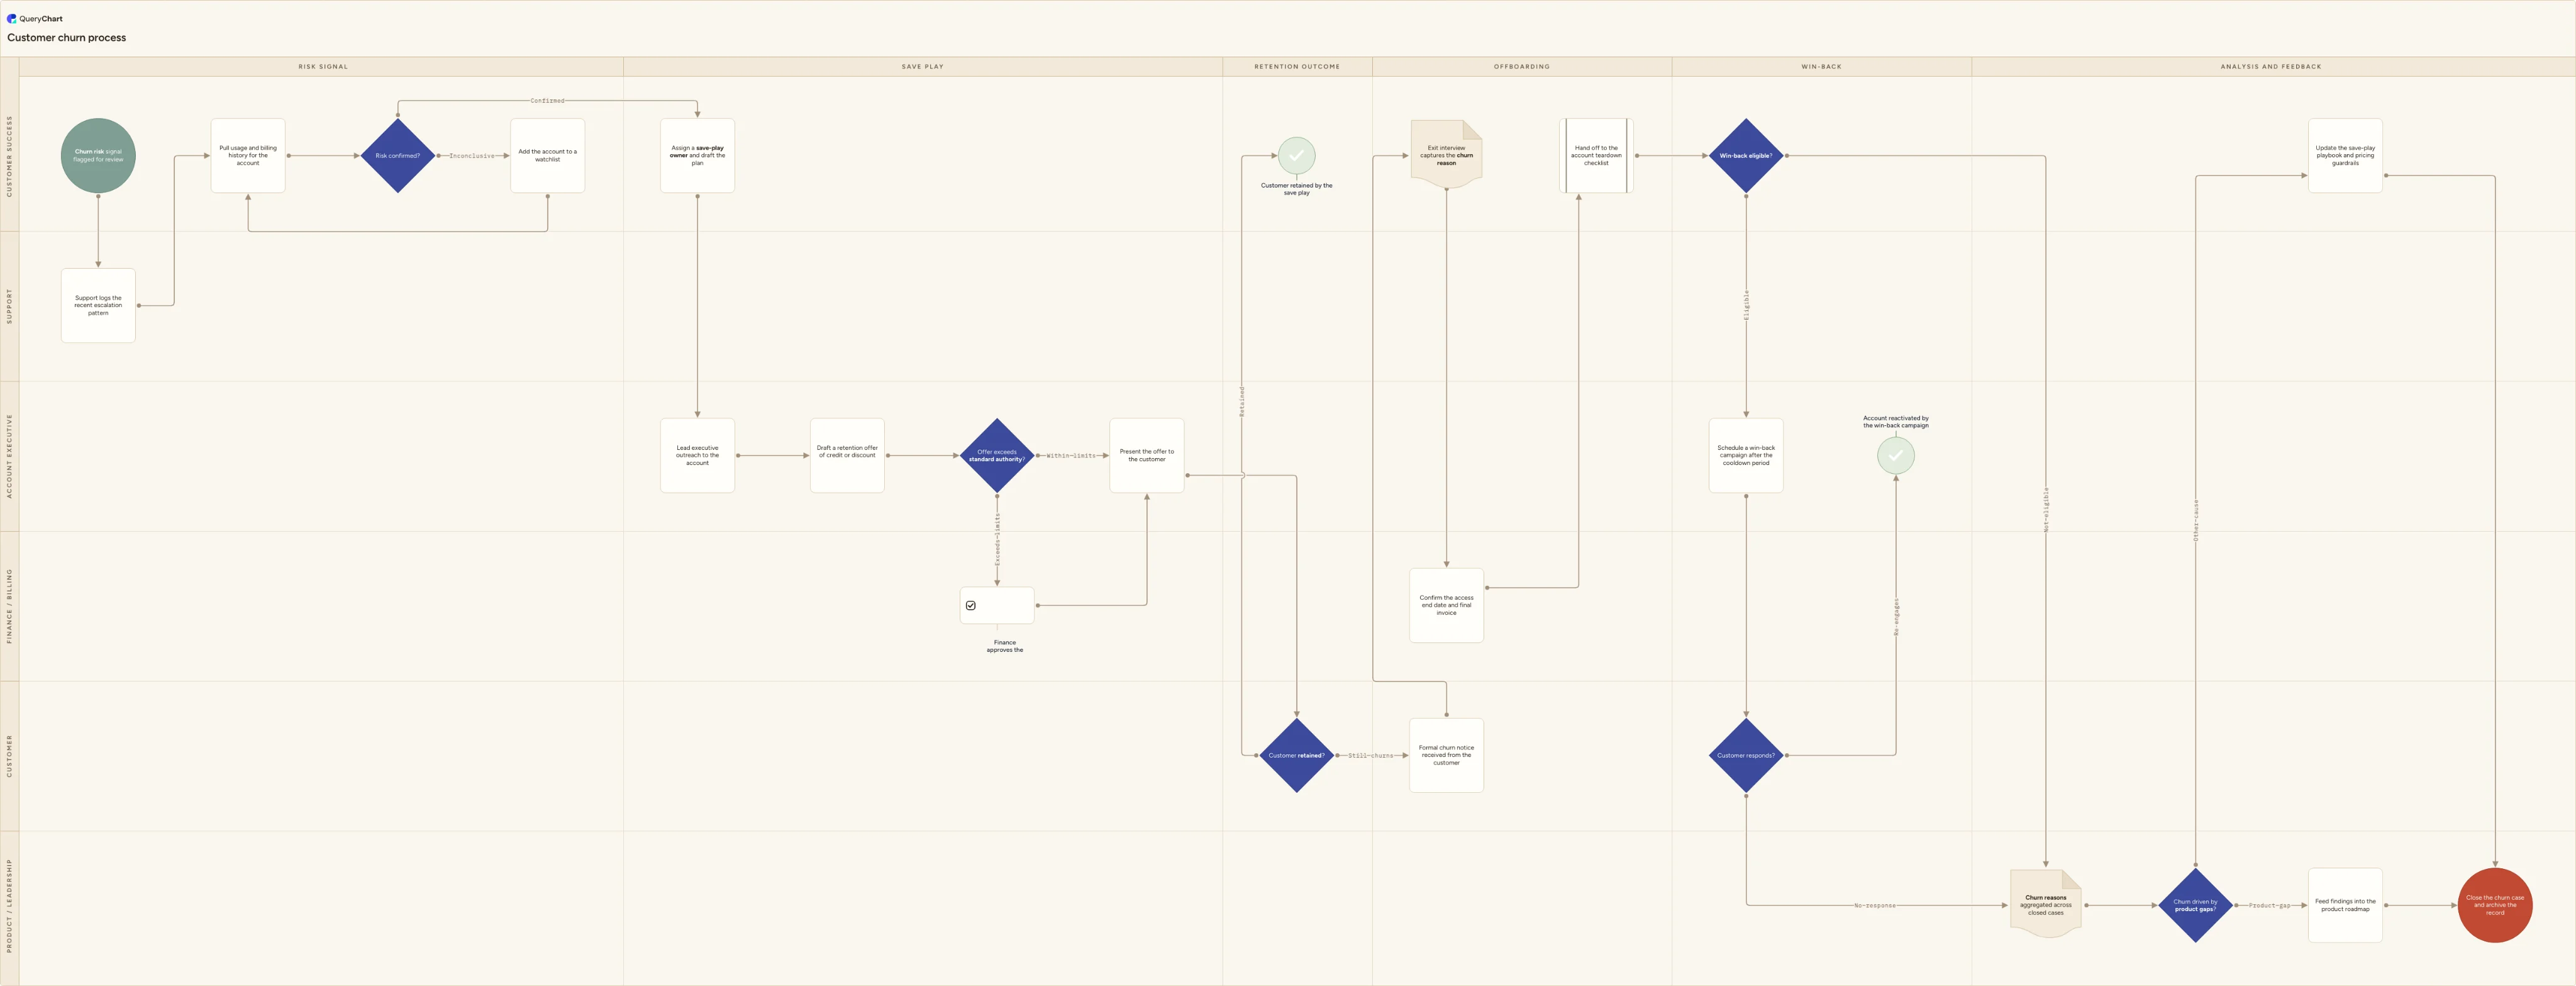
Task: Select the 'Customer retained?' decision diamond
Action: (x=1296, y=756)
